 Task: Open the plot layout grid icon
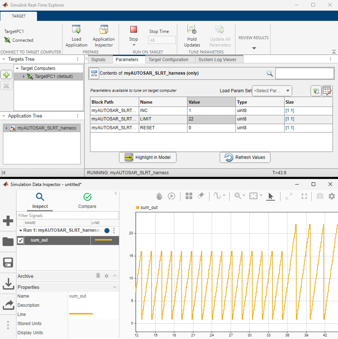[189, 196]
